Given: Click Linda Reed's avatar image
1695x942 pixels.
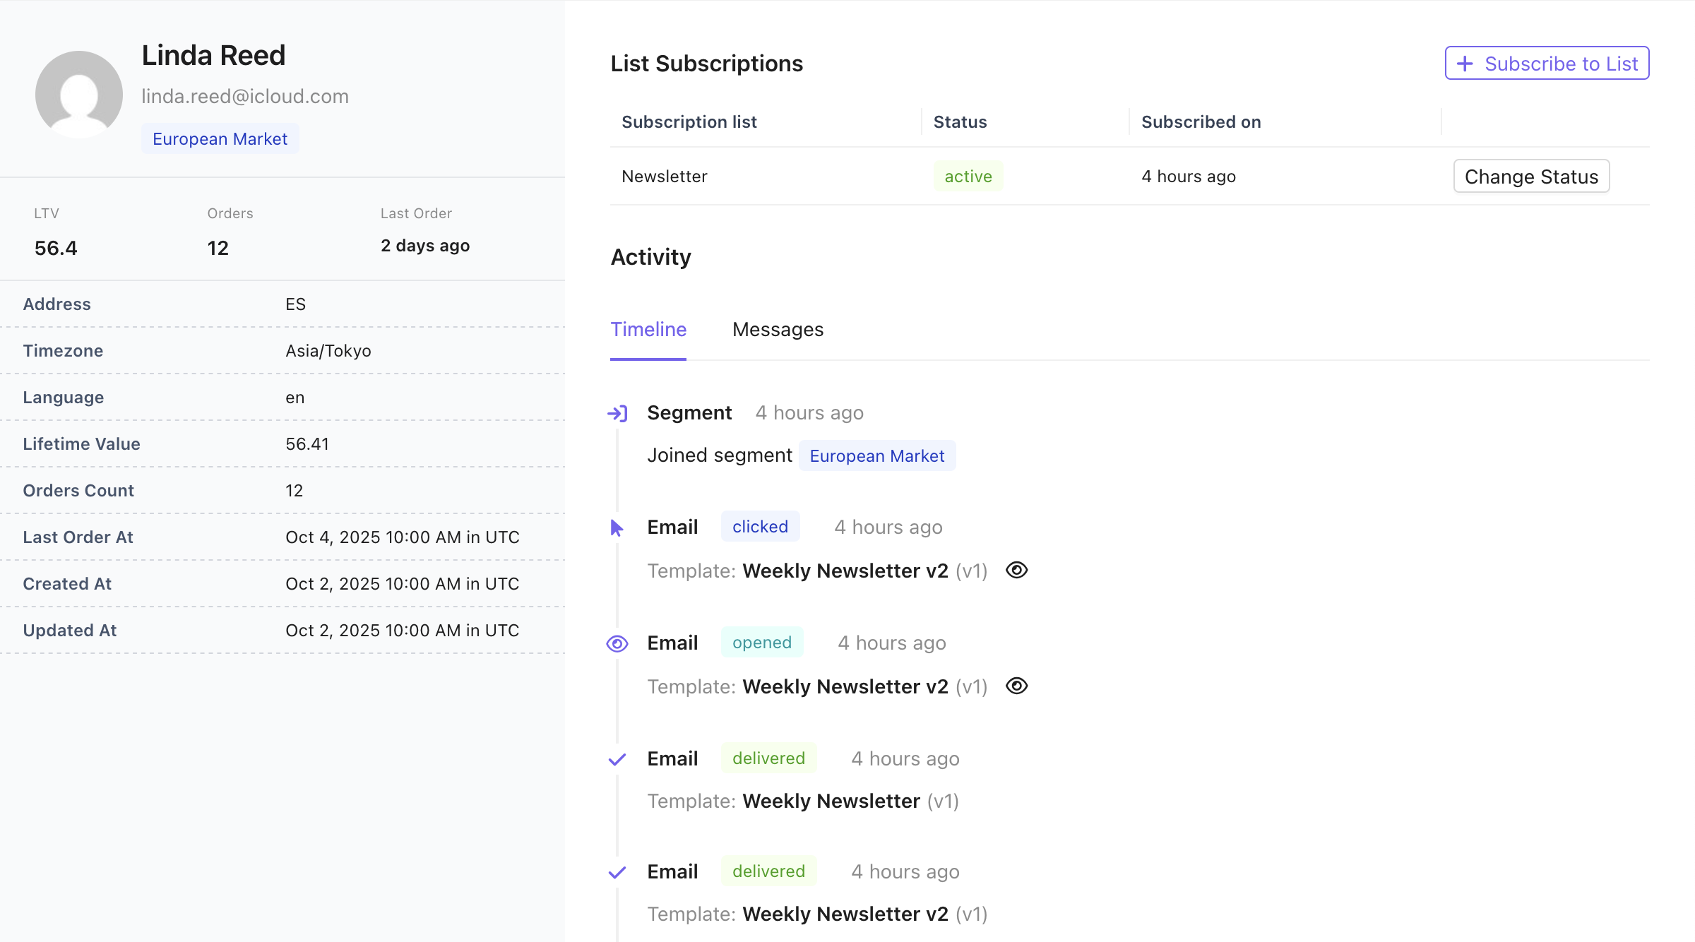Looking at the screenshot, I should 79,94.
